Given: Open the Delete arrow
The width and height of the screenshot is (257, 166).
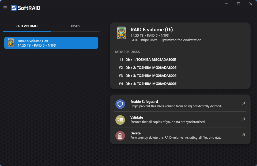Looking at the screenshot, I should coord(243,135).
